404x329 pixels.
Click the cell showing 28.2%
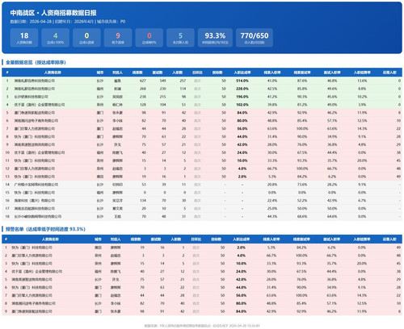pyautogui.click(x=332, y=185)
